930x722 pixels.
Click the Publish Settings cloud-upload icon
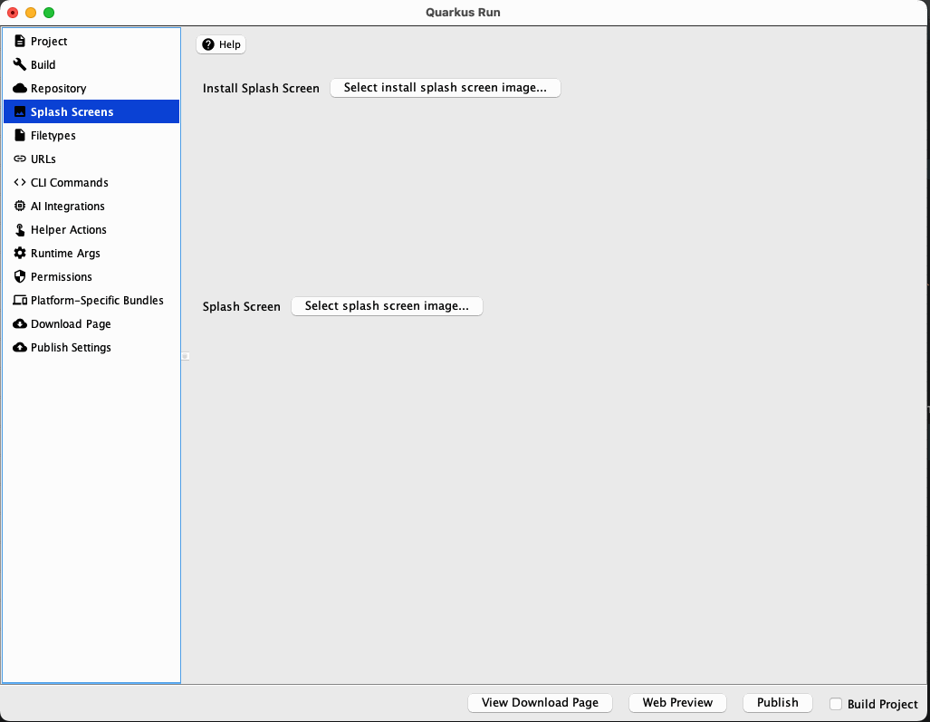click(x=20, y=348)
